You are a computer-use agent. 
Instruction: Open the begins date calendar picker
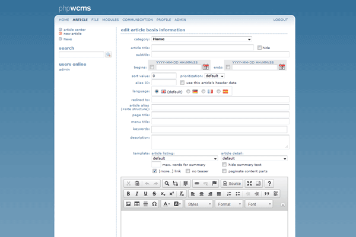pos(206,67)
